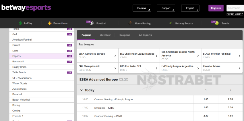The image size is (244, 121).
Task: Open the Horse Racing menu item
Action: pos(139,23)
